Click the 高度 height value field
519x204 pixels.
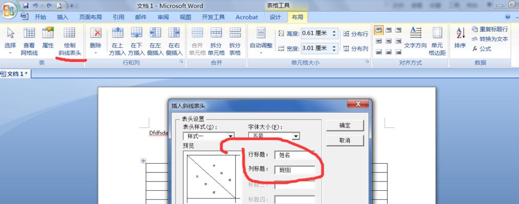click(x=316, y=33)
